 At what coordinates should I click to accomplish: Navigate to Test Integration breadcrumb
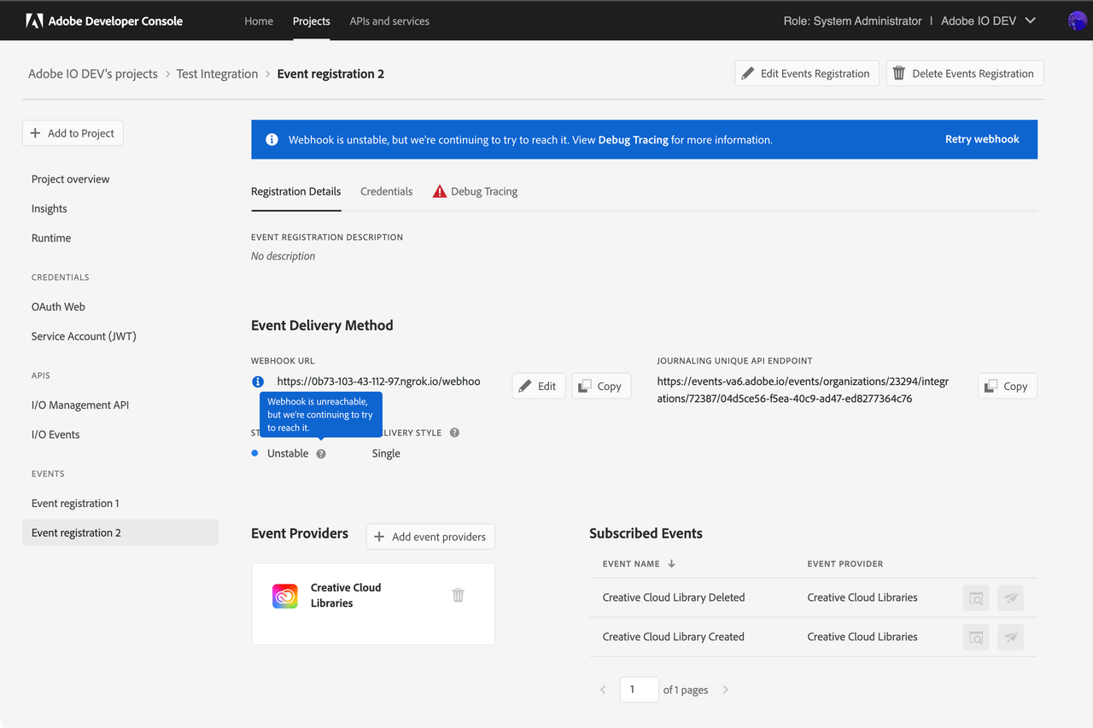[x=217, y=73]
